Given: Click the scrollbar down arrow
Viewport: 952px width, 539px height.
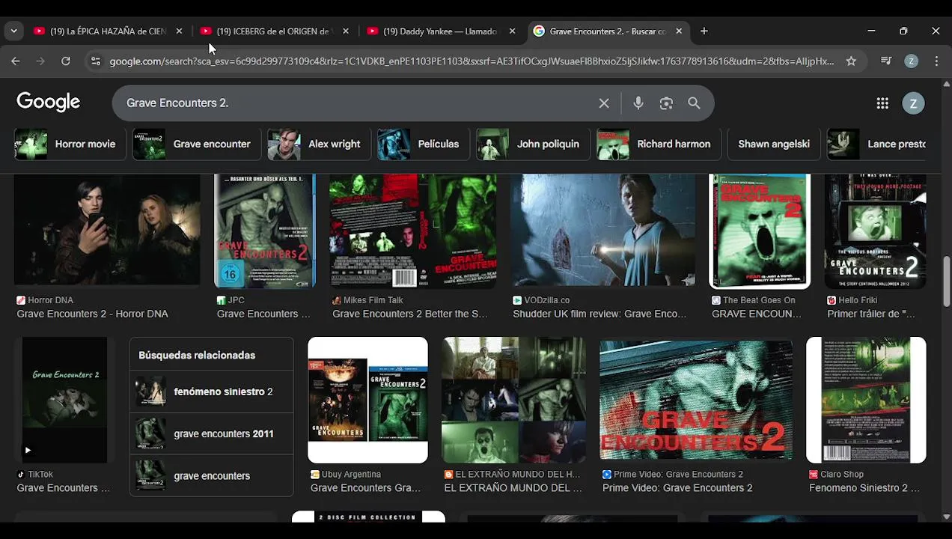Looking at the screenshot, I should pos(947,517).
